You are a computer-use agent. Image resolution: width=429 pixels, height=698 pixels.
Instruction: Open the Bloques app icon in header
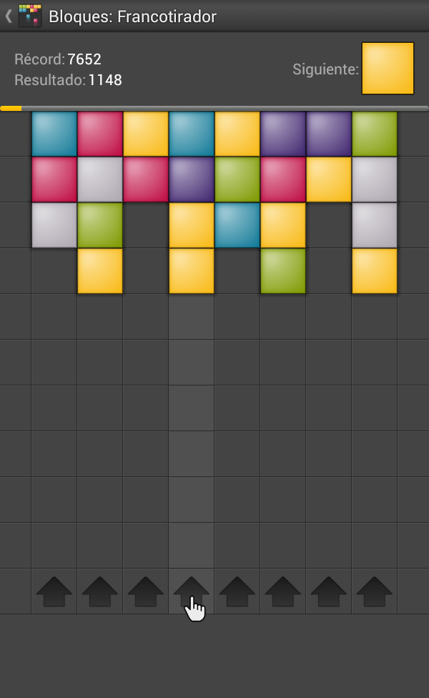click(x=30, y=16)
